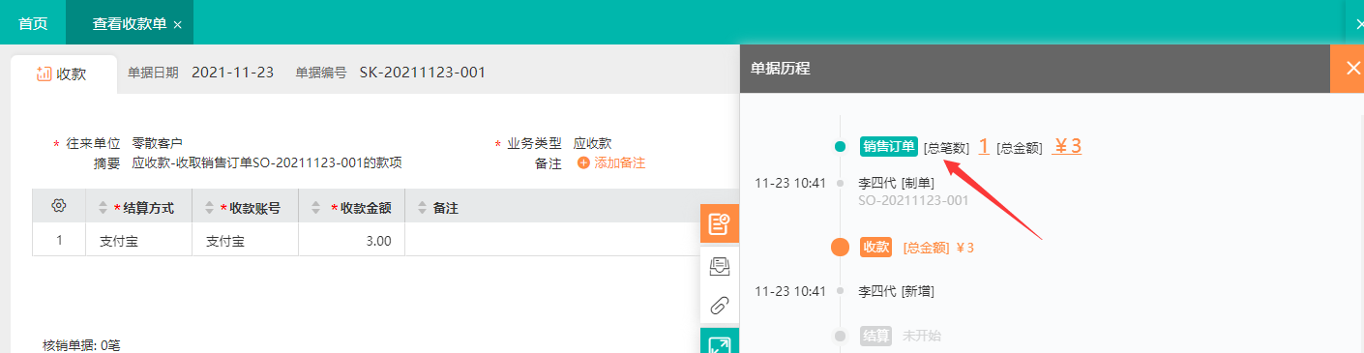Click the 单据编号 SK-20211123-001
The width and height of the screenshot is (1364, 353).
(422, 73)
